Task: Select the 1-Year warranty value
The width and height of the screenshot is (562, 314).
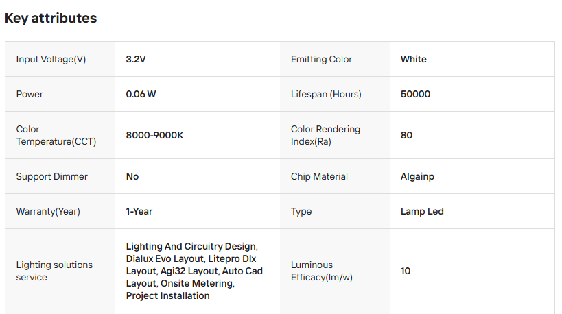Action: point(139,211)
